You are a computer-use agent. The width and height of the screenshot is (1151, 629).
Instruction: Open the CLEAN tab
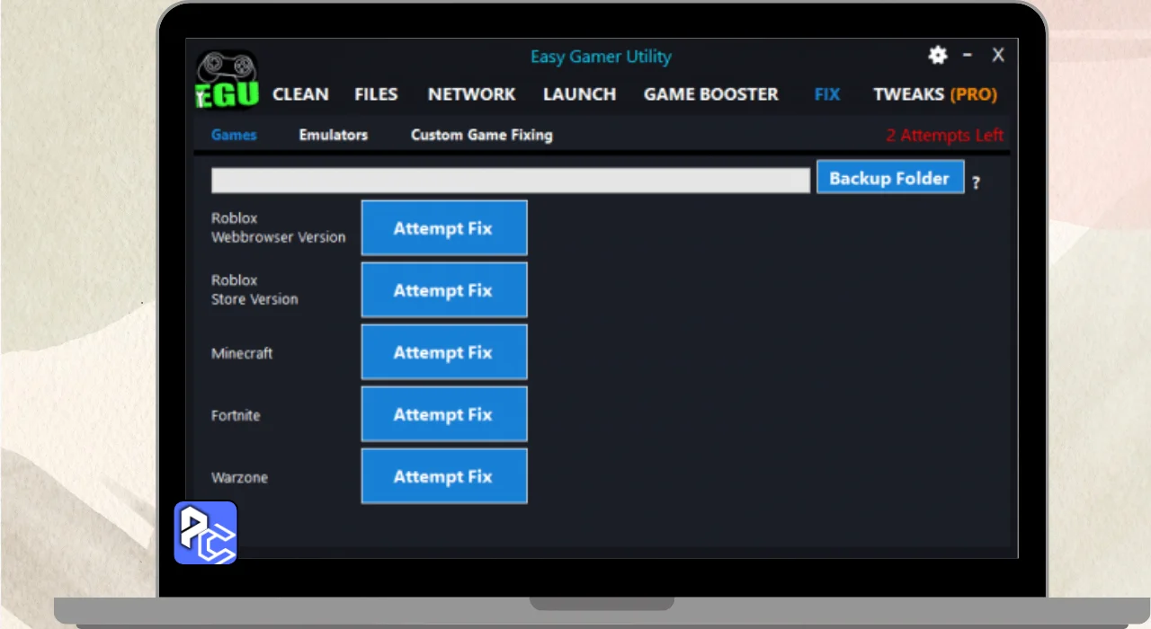tap(300, 94)
